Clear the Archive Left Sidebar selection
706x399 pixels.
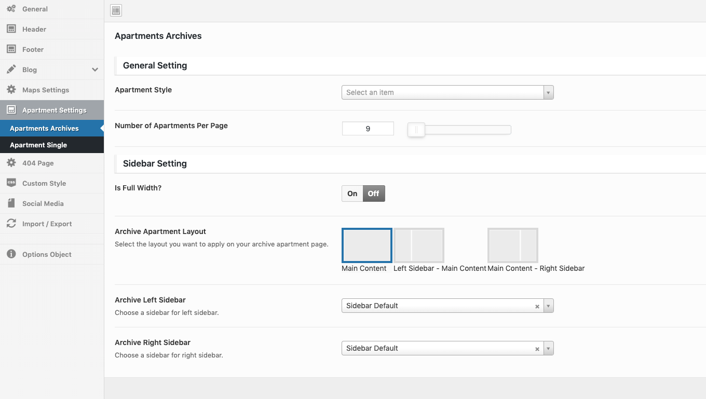[x=537, y=307]
